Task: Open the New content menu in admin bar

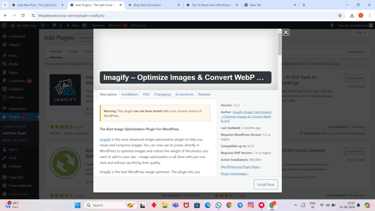Action: click(x=72, y=25)
